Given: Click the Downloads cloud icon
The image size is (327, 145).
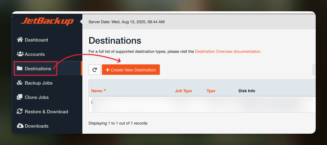Looking at the screenshot, I should coord(20,126).
